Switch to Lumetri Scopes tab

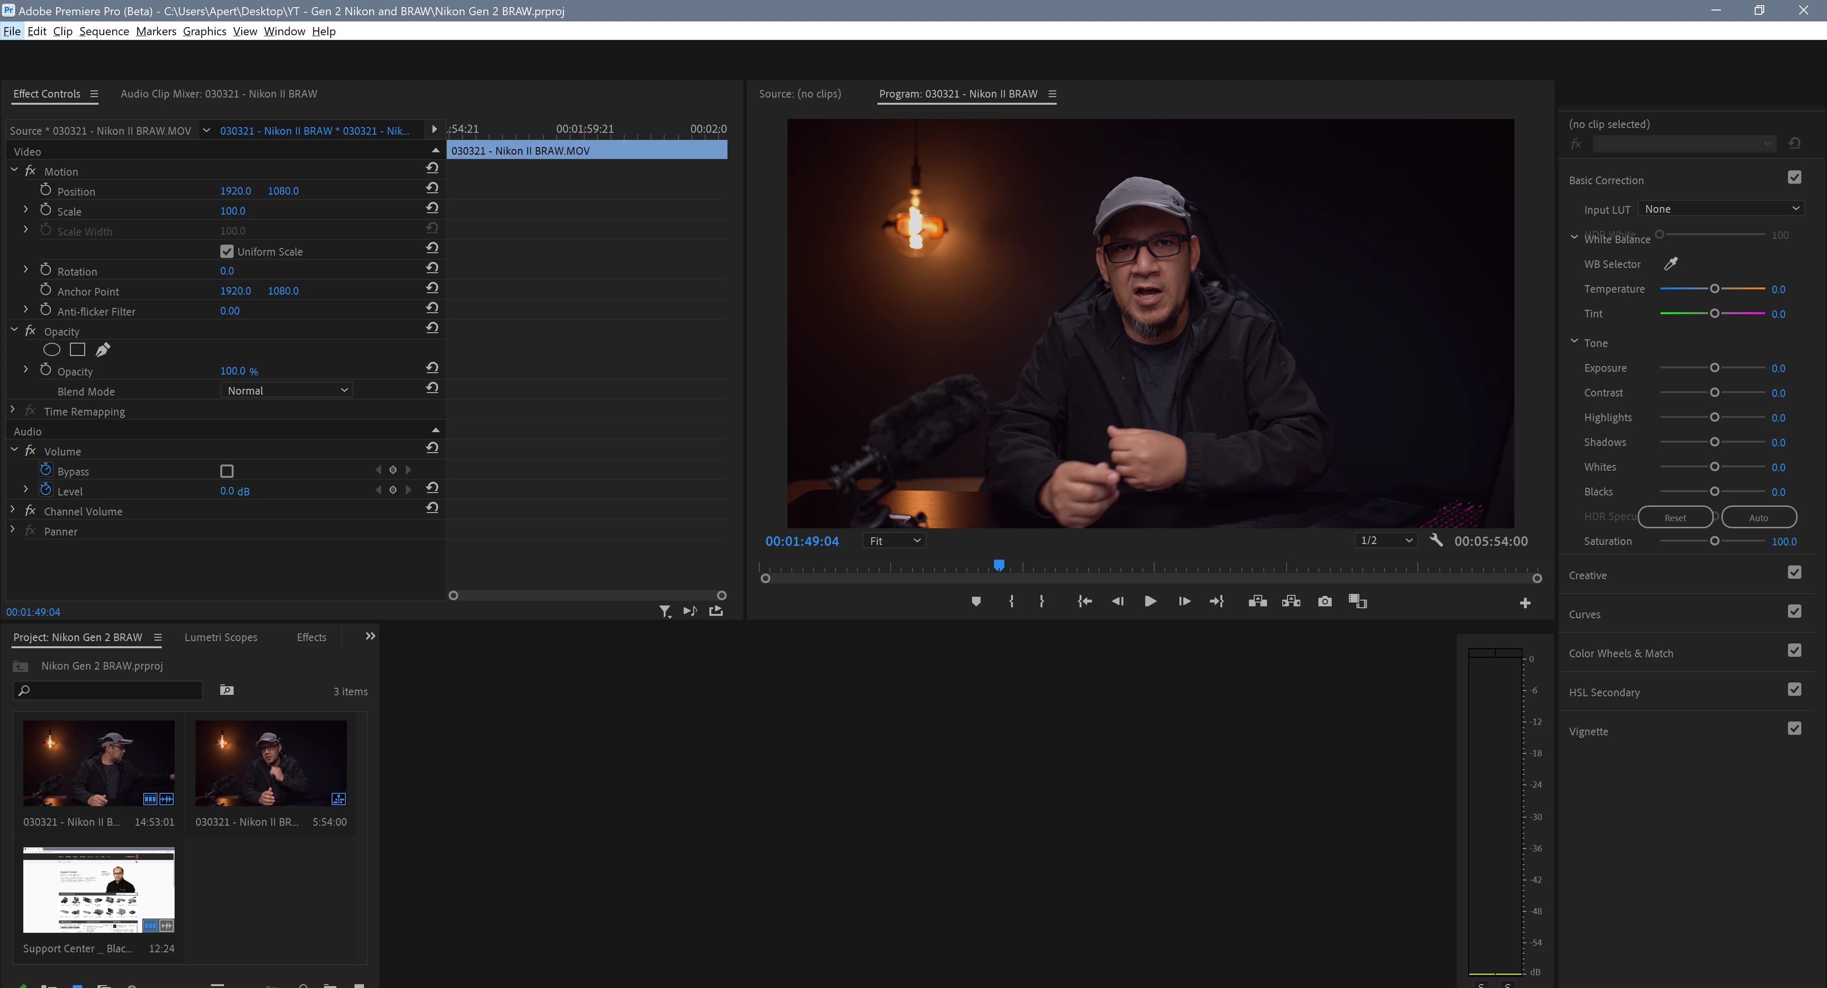click(221, 637)
